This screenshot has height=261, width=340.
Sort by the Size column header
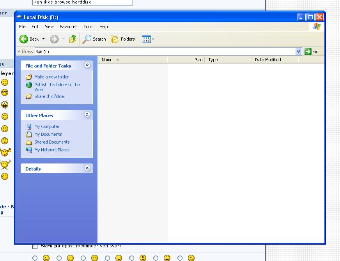(186, 60)
